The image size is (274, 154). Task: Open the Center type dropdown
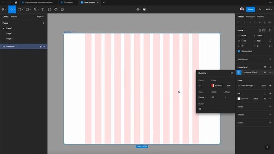202,98
